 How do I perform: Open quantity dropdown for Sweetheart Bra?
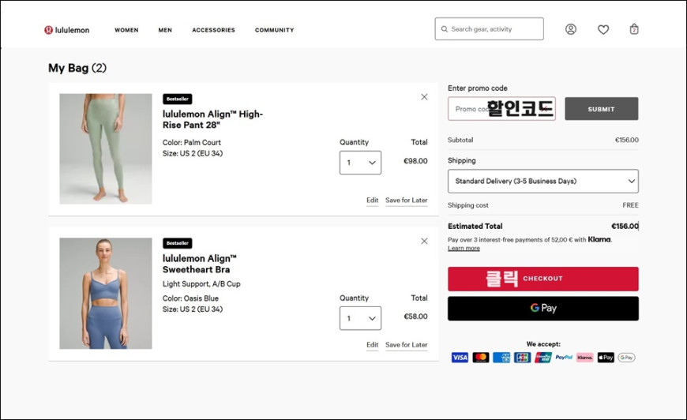pos(360,318)
